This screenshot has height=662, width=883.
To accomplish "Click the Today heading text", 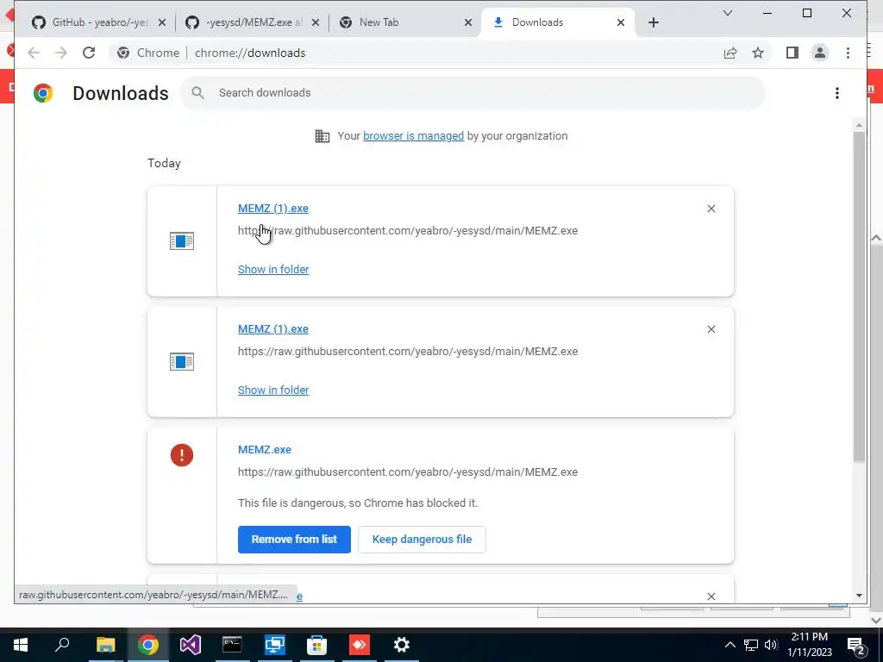I will [164, 163].
